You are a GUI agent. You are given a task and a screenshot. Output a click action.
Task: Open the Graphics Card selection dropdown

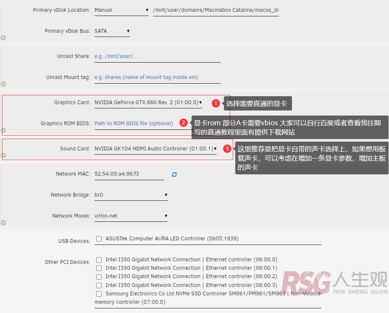click(x=148, y=103)
